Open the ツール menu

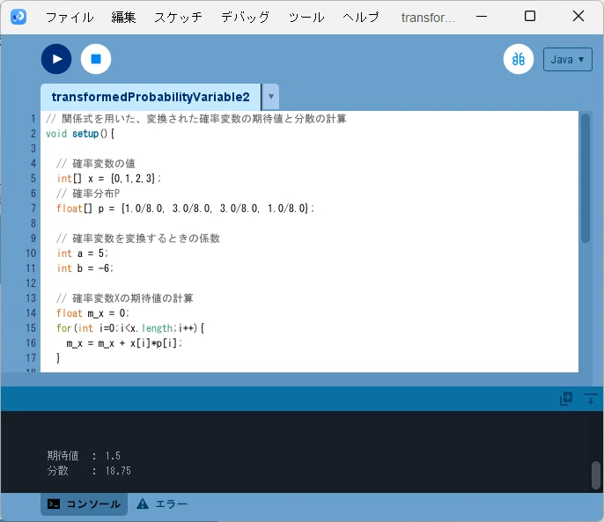pos(306,18)
